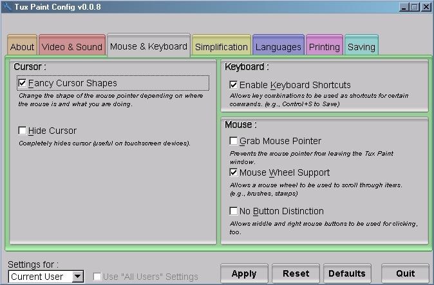
Task: Maximize the Tux Paint Config window
Action: [414, 7]
